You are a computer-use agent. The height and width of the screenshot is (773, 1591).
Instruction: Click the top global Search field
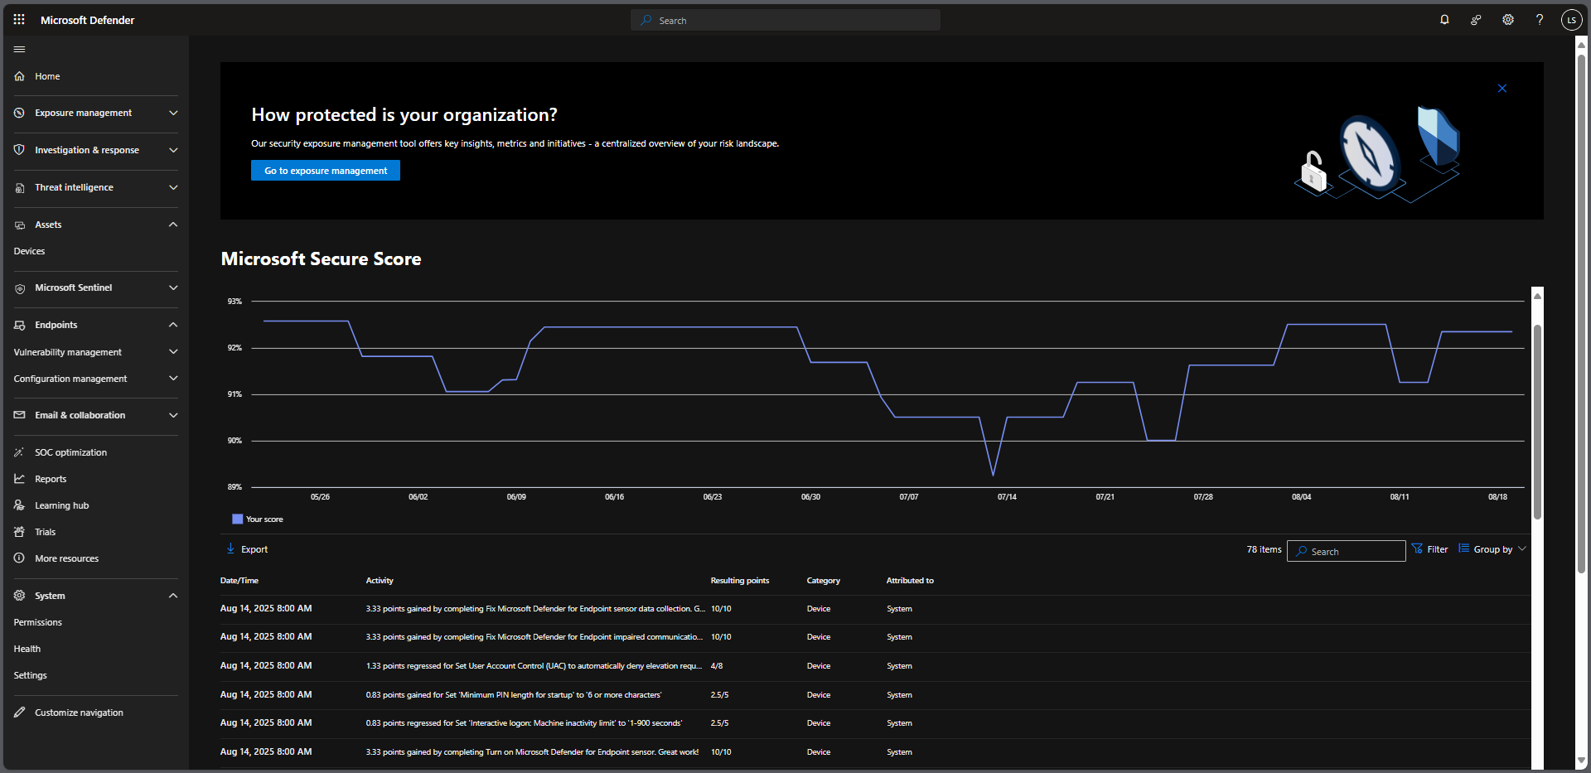tap(786, 20)
